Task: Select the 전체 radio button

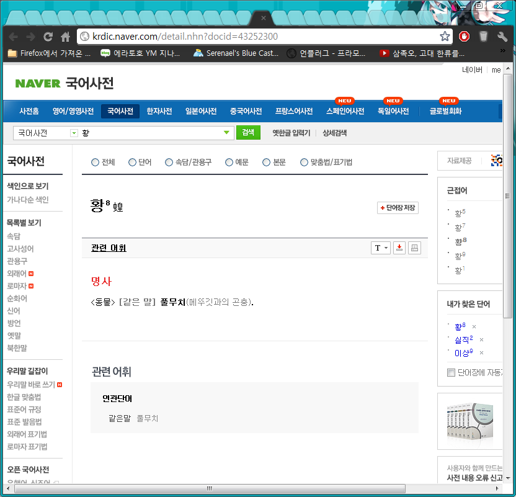Action: 95,163
